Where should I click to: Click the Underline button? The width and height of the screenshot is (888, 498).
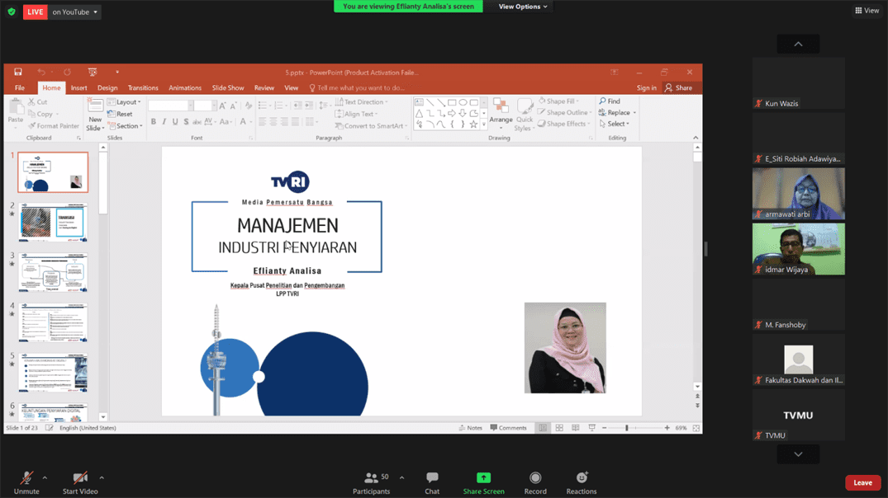[x=175, y=121]
